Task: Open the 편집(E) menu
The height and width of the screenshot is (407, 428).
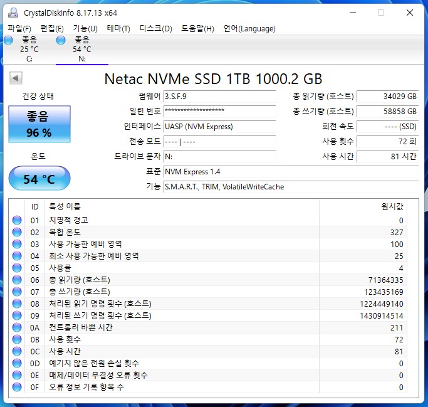Action: click(52, 28)
